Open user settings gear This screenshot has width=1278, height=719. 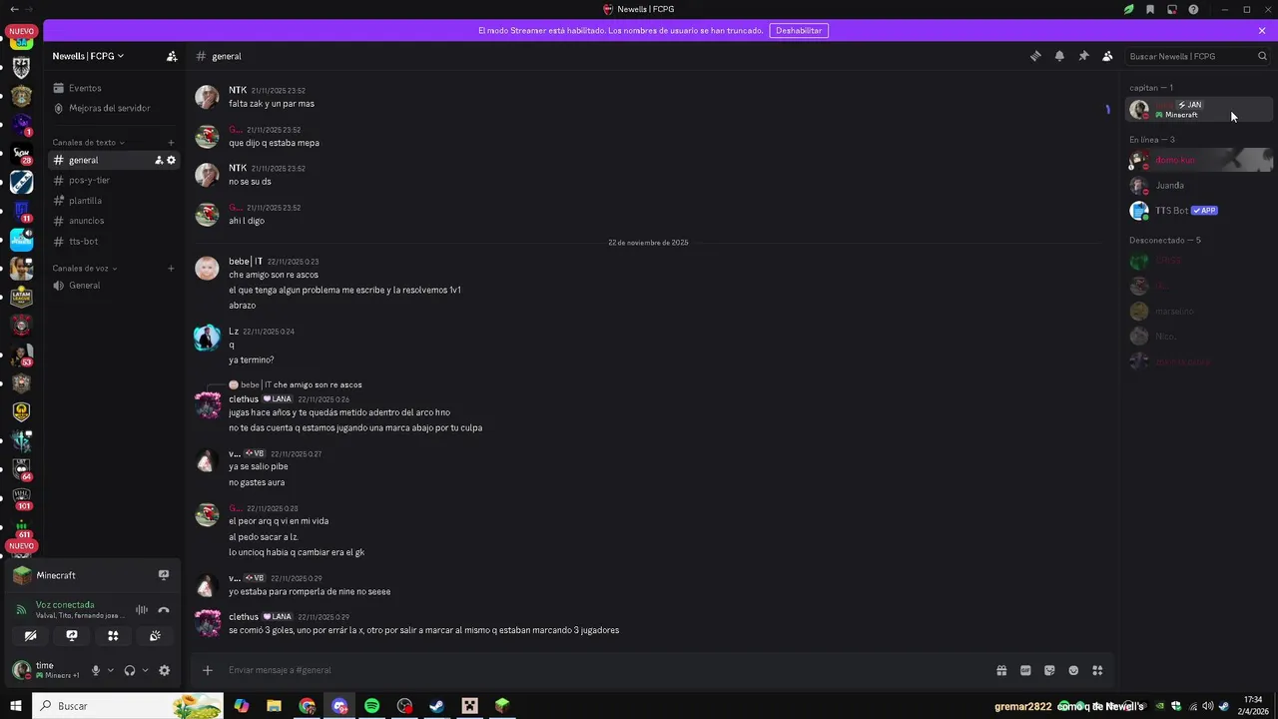[165, 670]
